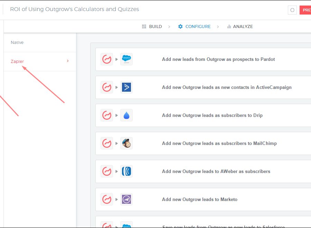This screenshot has width=311, height=228.
Task: Click the Salesforce Pardot app icon
Action: [126, 59]
